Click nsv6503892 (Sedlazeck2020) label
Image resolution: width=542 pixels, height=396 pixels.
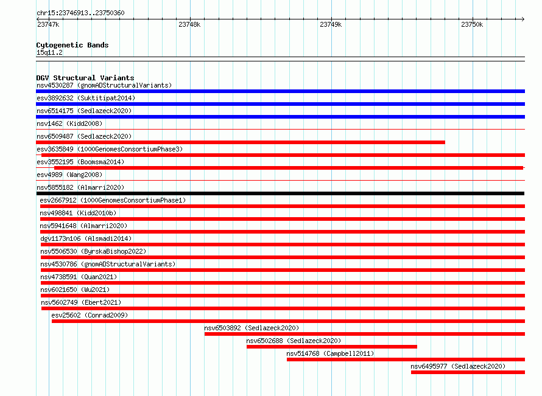pos(252,328)
